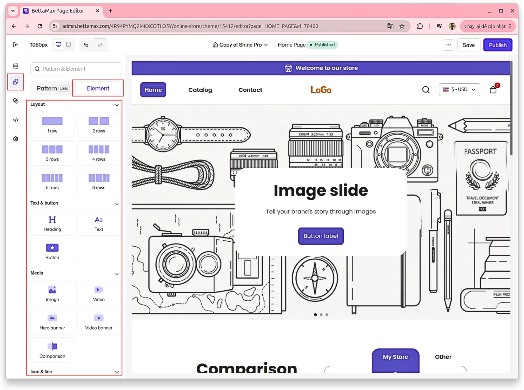The width and height of the screenshot is (524, 390).
Task: Collapse the Text & button section
Action: point(117,204)
